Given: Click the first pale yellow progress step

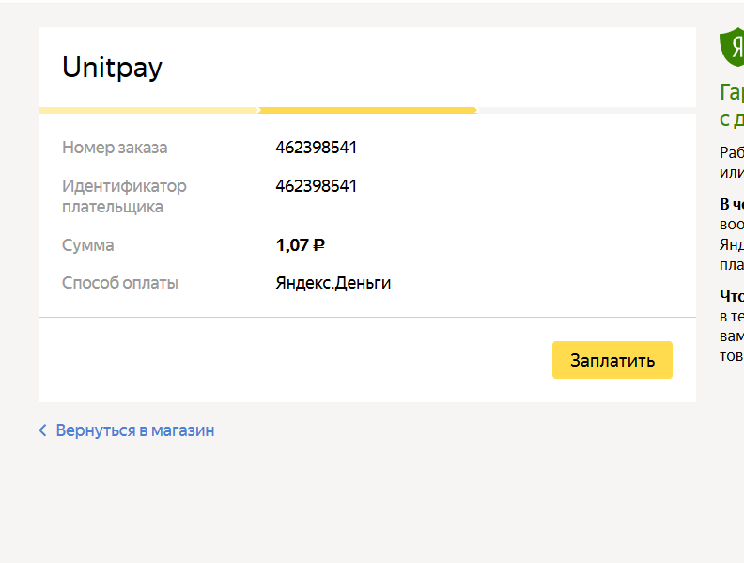Looking at the screenshot, I should [148, 111].
